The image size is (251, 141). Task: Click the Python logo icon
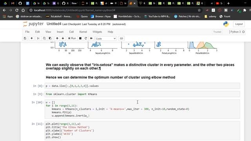(226, 24)
